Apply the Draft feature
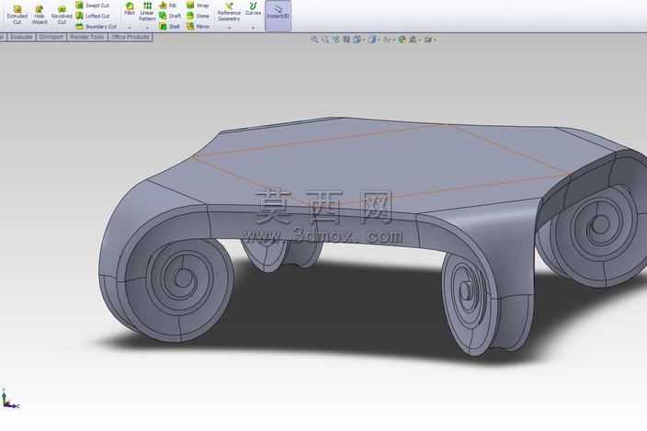647x431 pixels. [170, 16]
